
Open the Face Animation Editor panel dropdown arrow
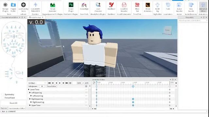20,17
